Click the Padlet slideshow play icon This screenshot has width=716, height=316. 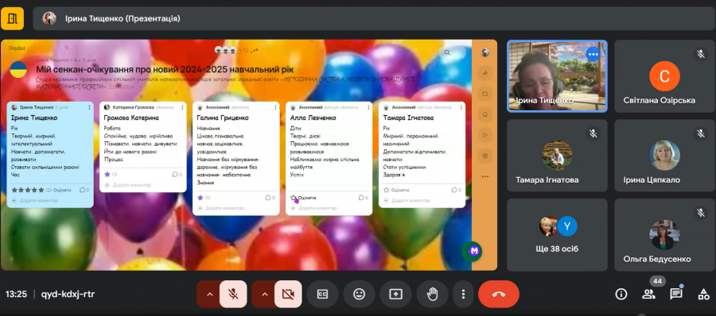[x=485, y=135]
